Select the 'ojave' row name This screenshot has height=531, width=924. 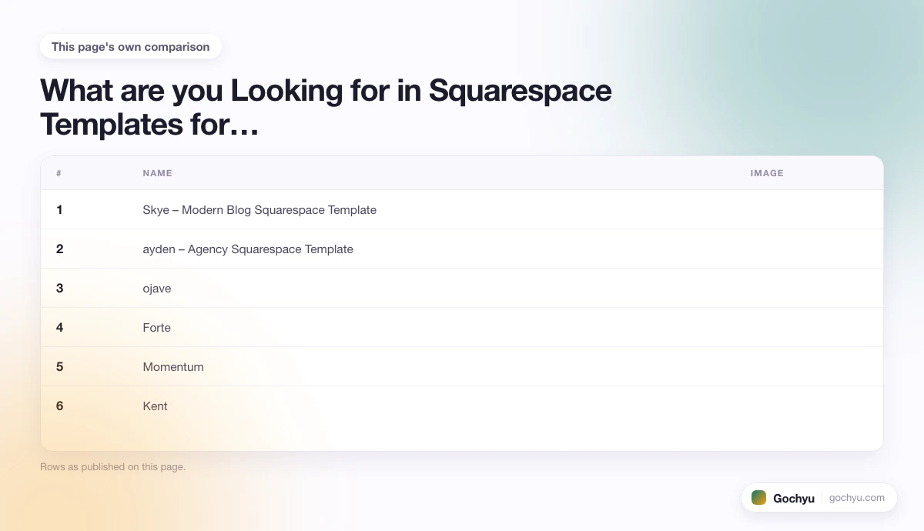click(157, 289)
